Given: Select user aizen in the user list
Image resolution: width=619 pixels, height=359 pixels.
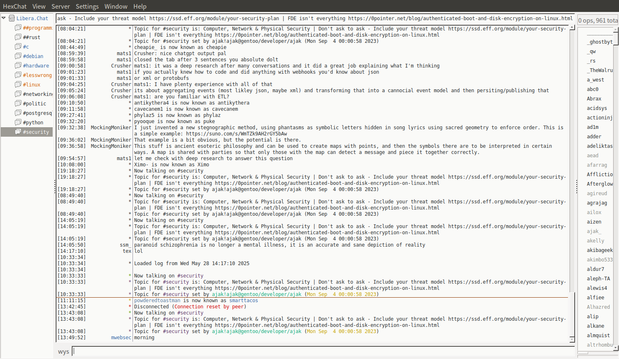Looking at the screenshot, I should click(594, 222).
